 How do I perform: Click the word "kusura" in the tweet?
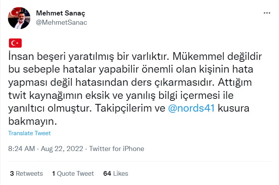[233, 109]
